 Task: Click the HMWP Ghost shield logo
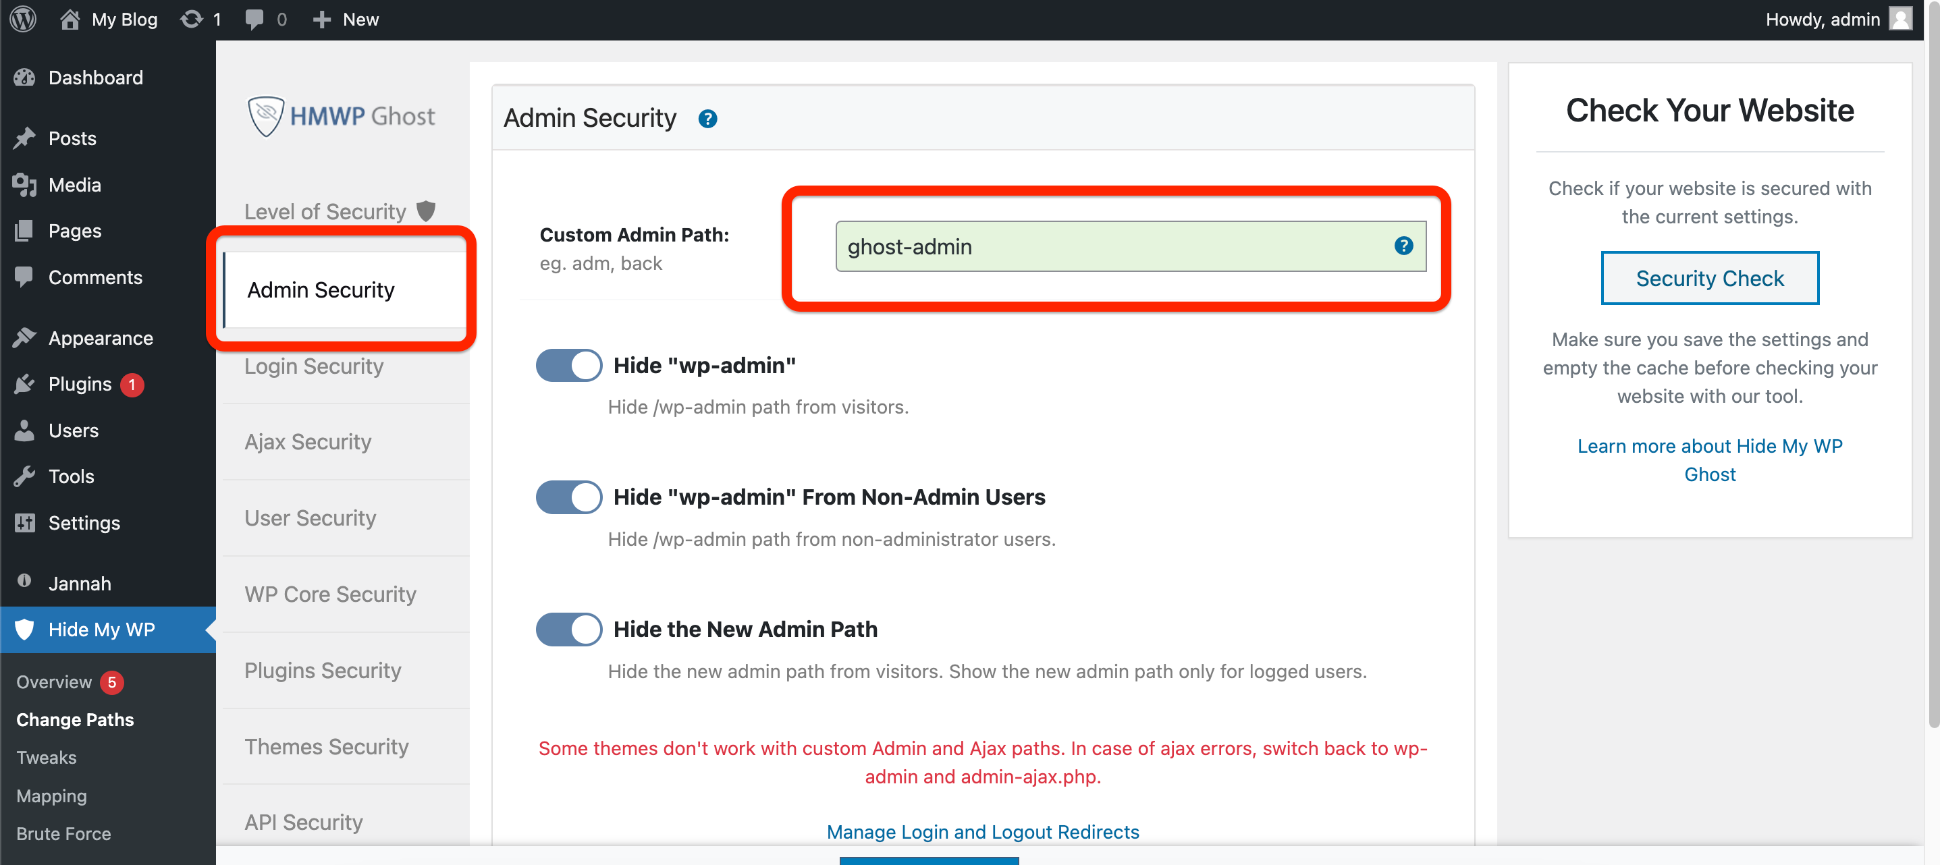[266, 116]
